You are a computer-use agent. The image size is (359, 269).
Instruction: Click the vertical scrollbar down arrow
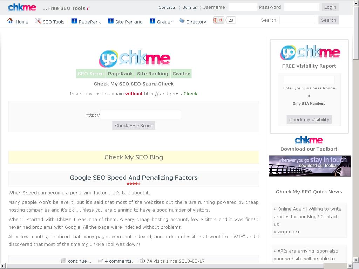[x=356, y=260]
